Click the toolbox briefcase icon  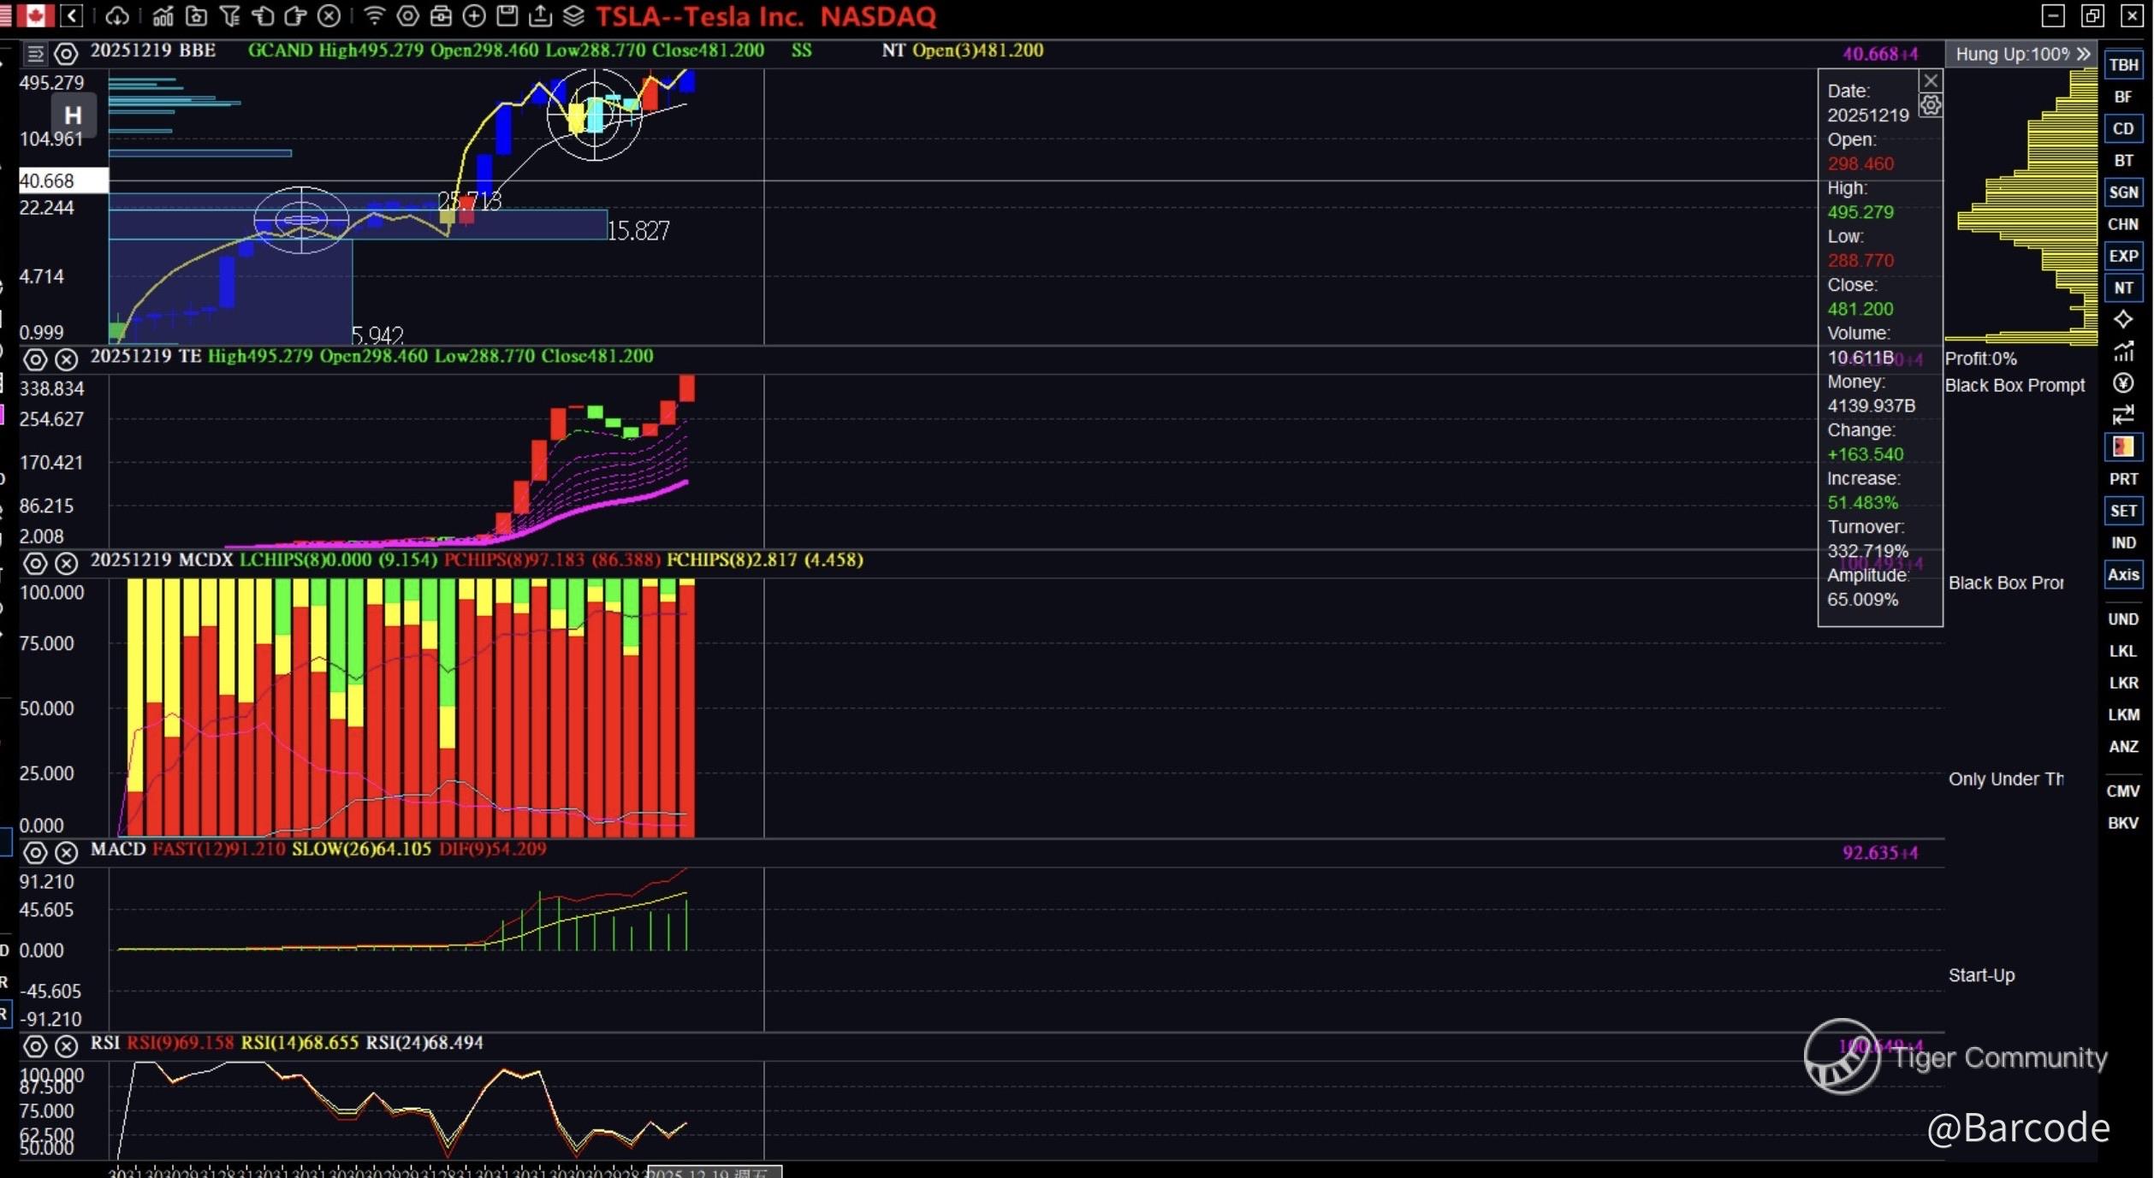[441, 15]
